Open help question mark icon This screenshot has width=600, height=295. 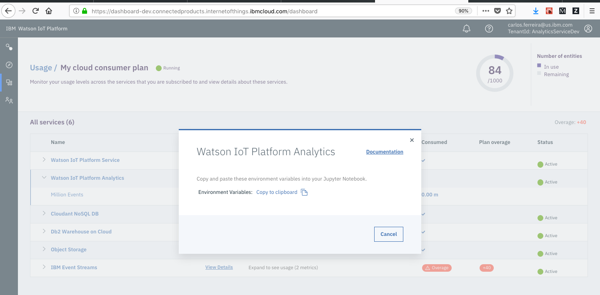tap(489, 29)
